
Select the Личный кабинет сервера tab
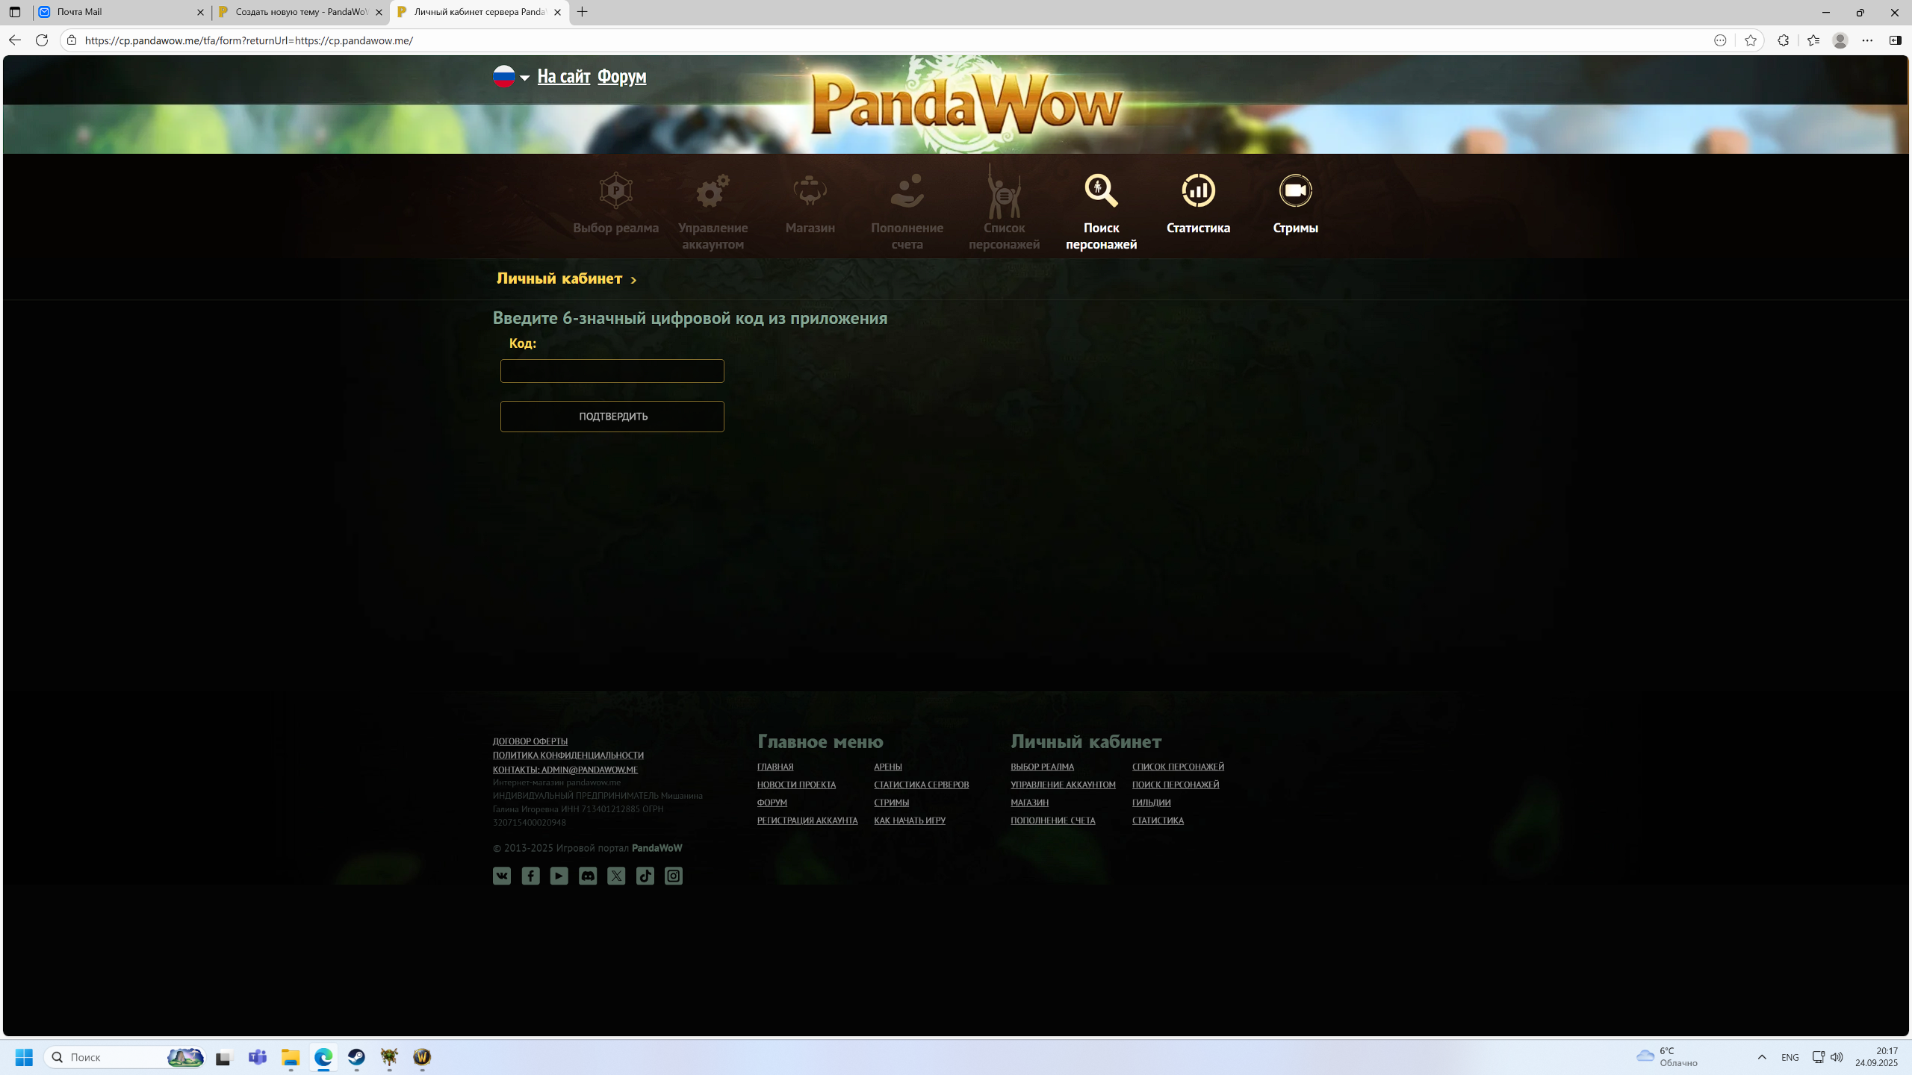pos(479,12)
